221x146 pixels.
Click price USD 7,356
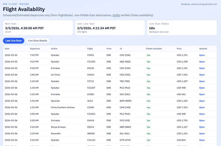(182, 75)
